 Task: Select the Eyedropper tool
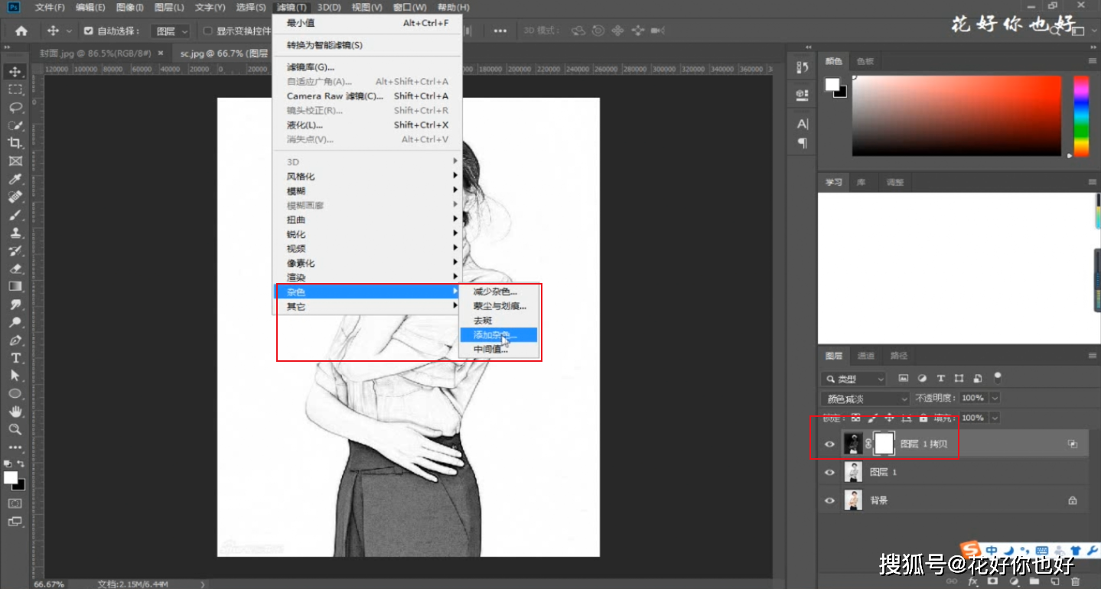pyautogui.click(x=15, y=179)
